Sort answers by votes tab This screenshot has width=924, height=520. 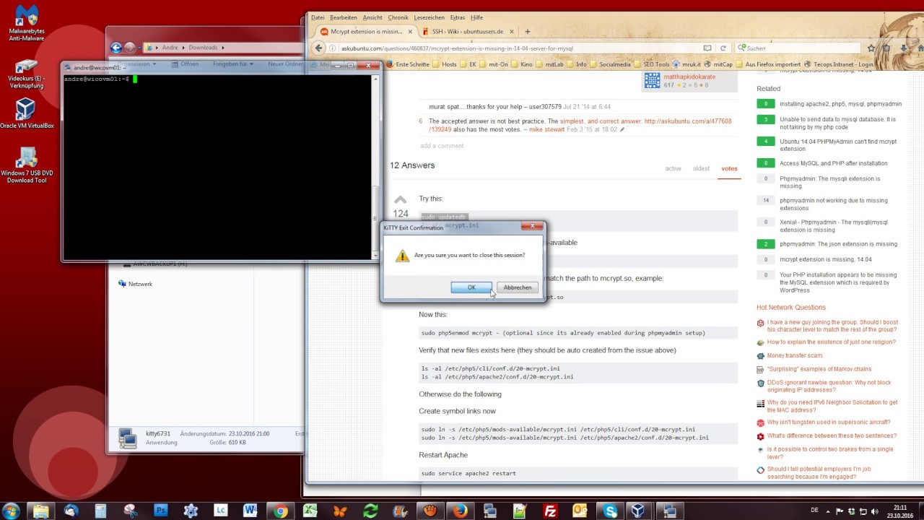click(729, 168)
